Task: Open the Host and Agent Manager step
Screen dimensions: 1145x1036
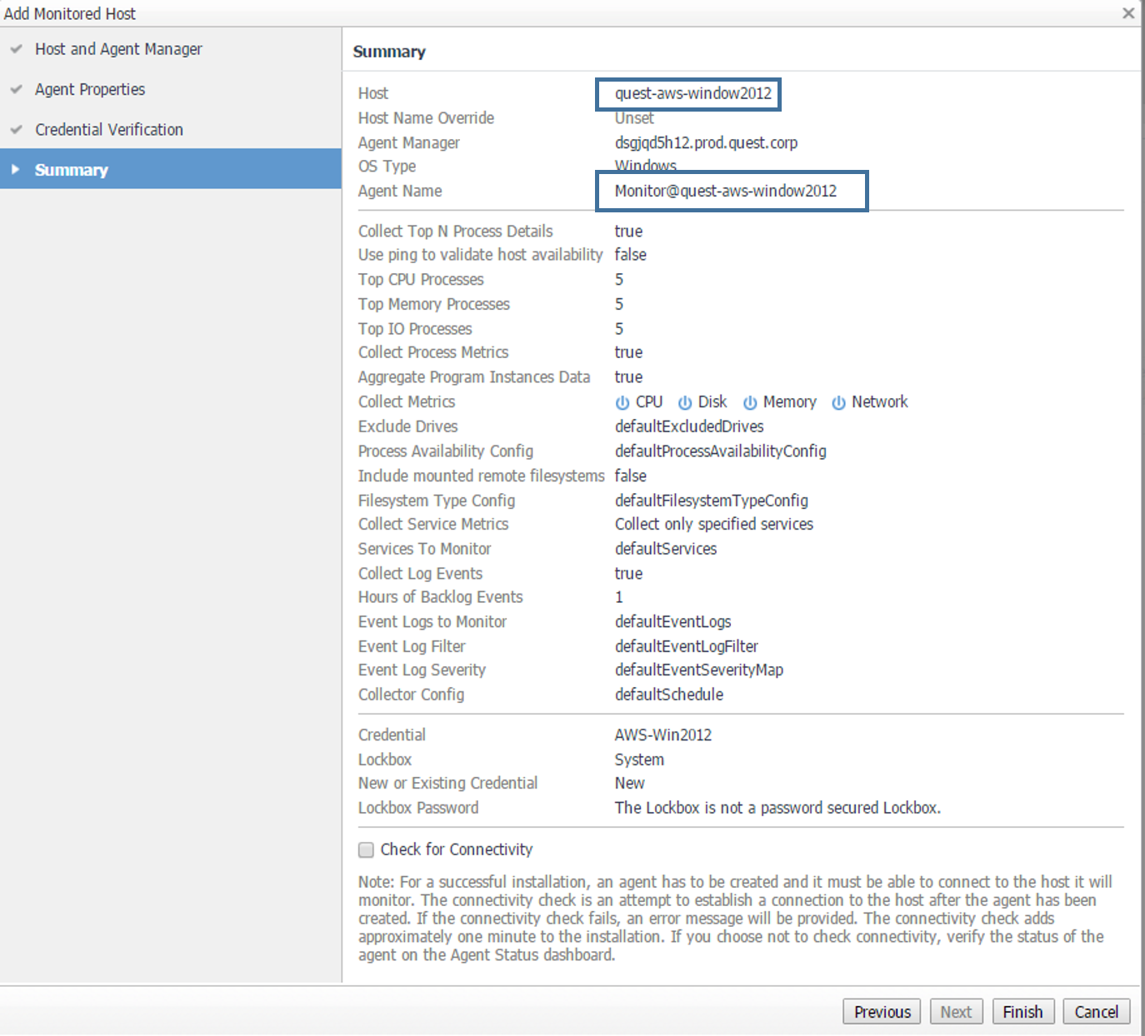Action: pyautogui.click(x=118, y=49)
